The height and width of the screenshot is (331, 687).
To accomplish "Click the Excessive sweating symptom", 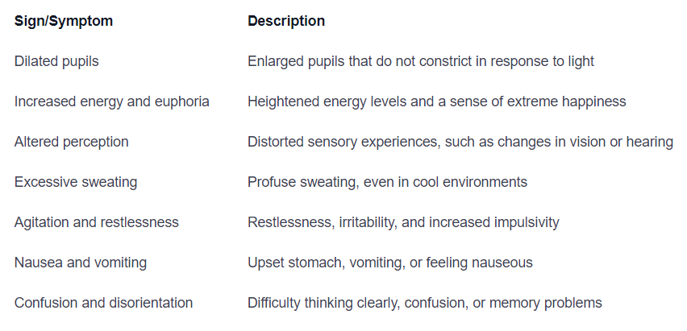I will [x=76, y=182].
